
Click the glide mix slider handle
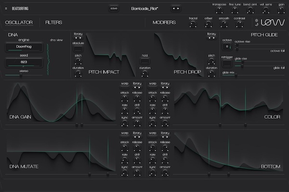coord(236,75)
